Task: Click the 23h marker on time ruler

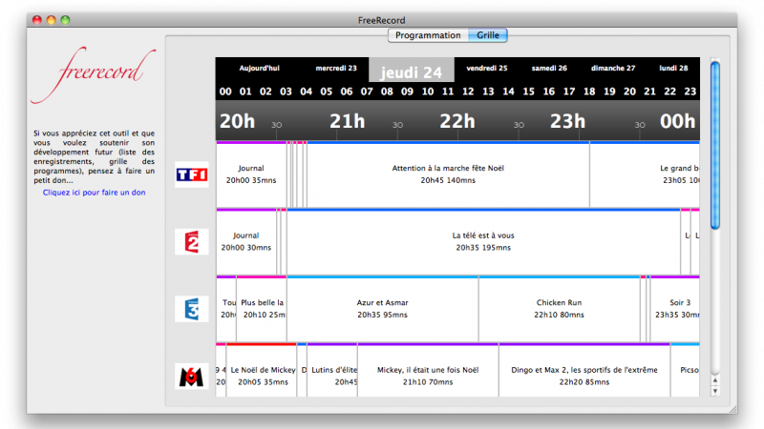Action: click(567, 121)
